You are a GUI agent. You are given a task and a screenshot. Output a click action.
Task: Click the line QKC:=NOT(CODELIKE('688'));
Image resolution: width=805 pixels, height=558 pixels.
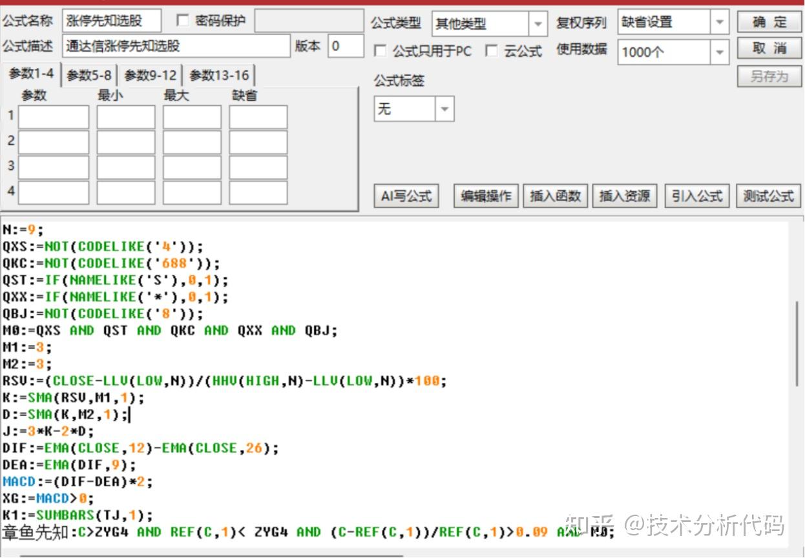pos(111,263)
